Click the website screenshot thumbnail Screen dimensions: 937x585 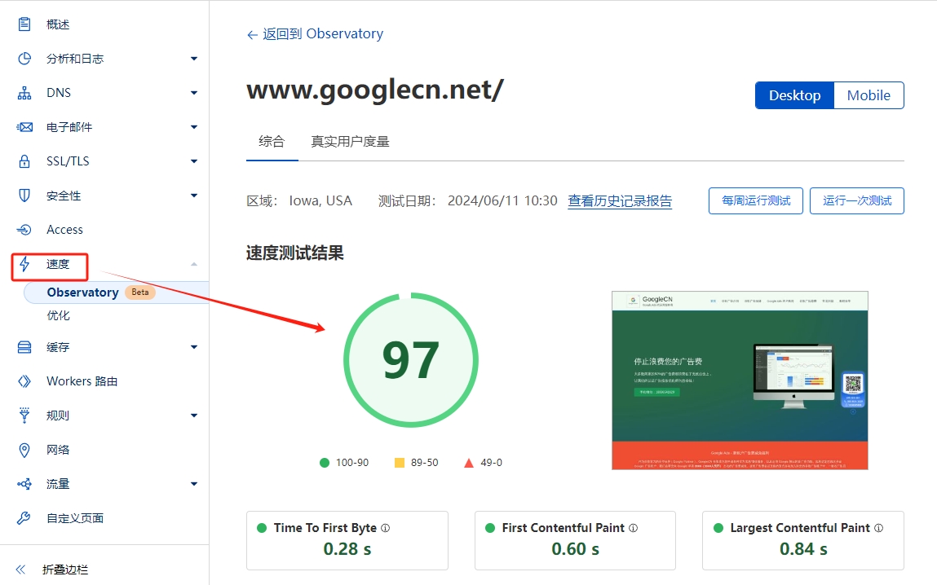tap(740, 380)
